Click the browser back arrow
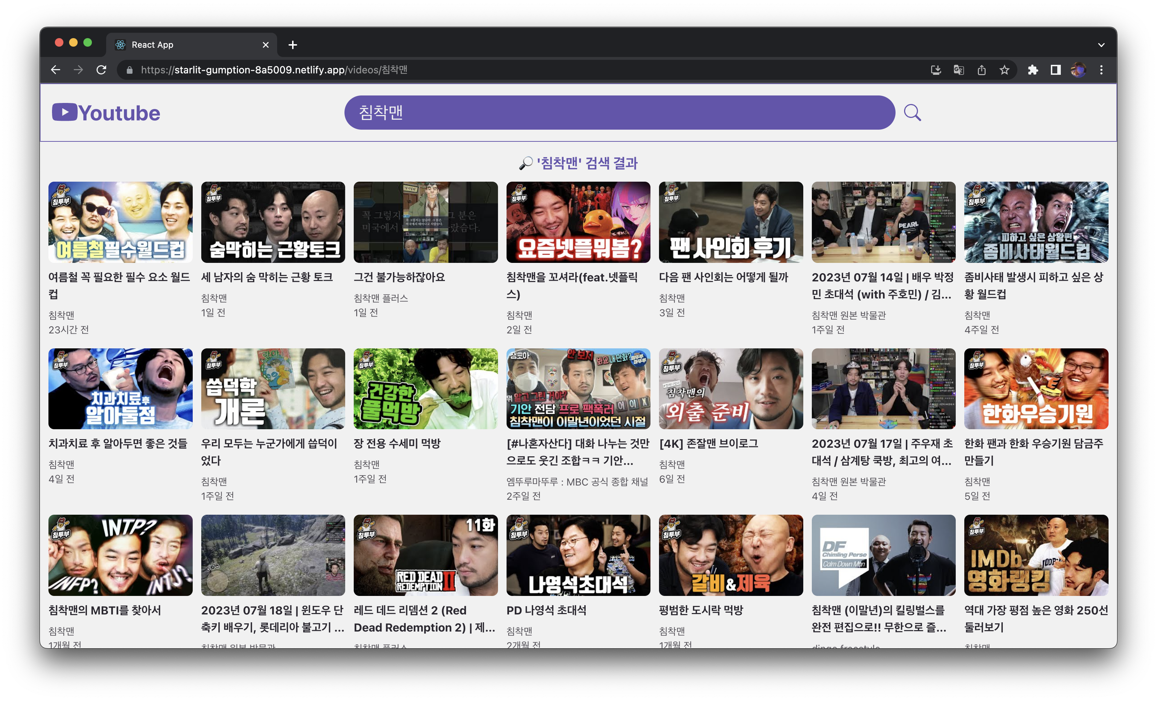The width and height of the screenshot is (1157, 701). 56,70
